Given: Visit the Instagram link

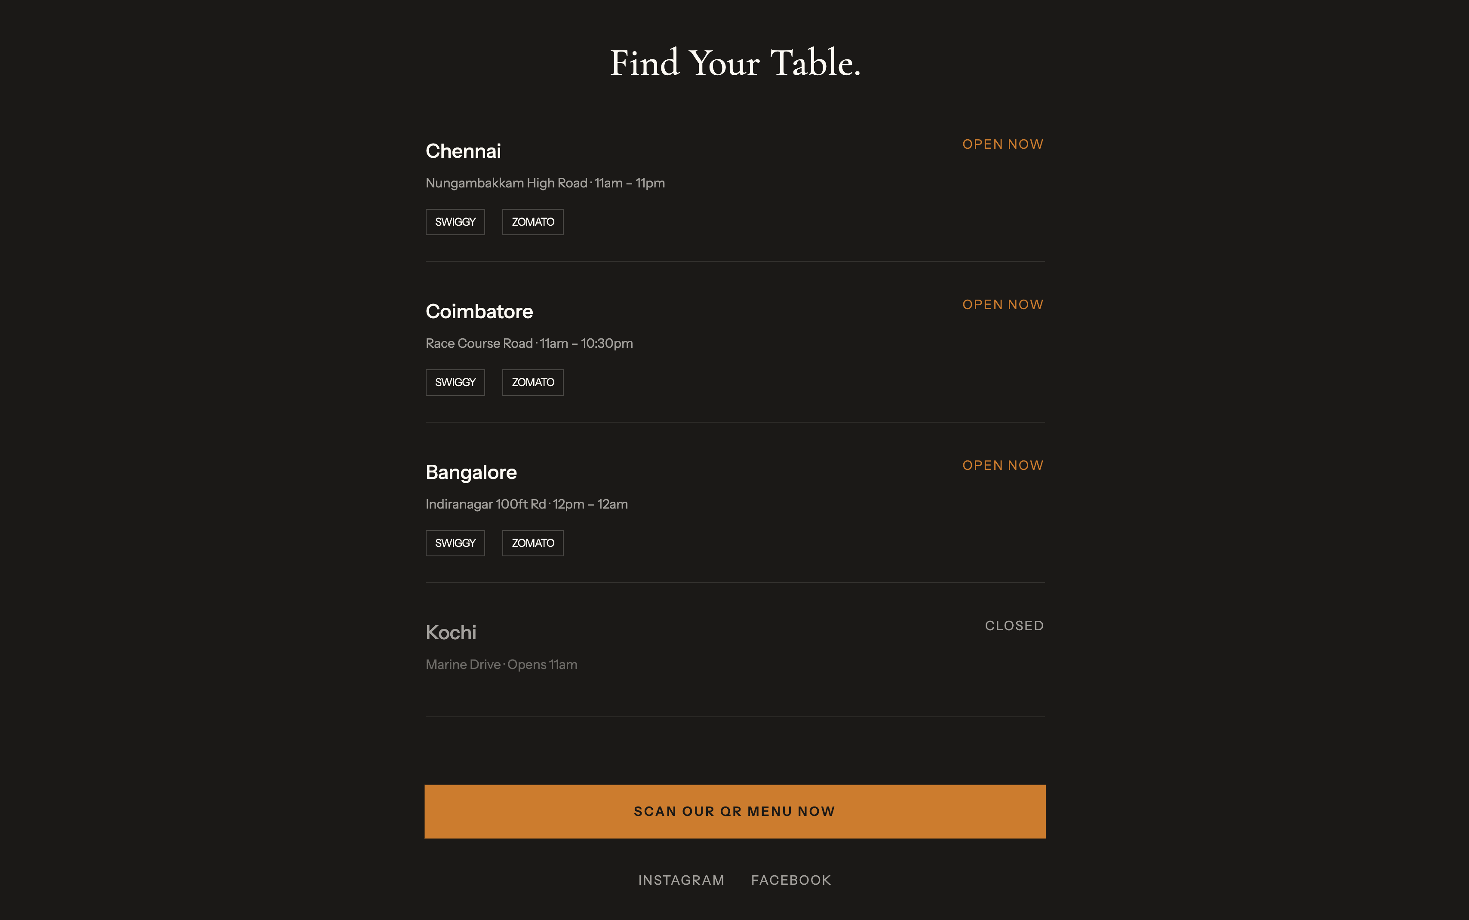Looking at the screenshot, I should point(681,880).
